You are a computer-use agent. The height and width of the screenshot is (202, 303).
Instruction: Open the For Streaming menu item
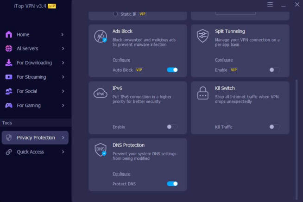[35, 77]
